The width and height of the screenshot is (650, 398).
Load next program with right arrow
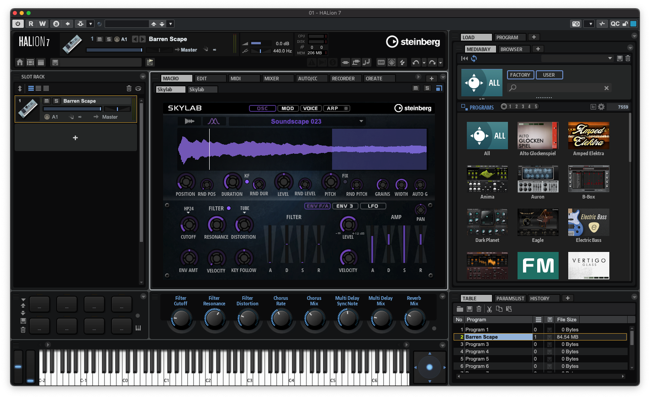(142, 39)
